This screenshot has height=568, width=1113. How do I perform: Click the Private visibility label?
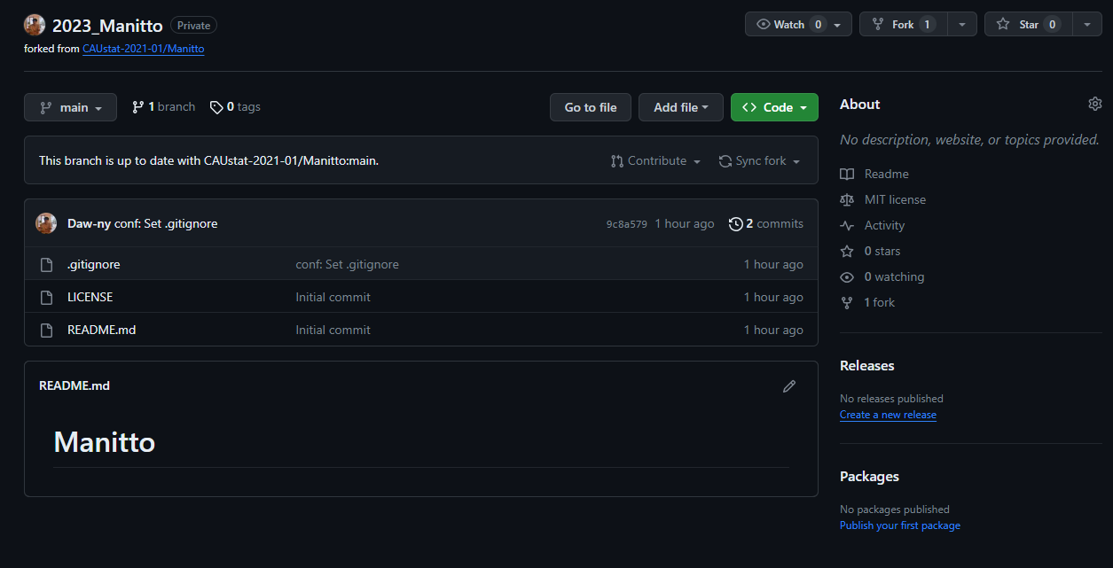193,26
